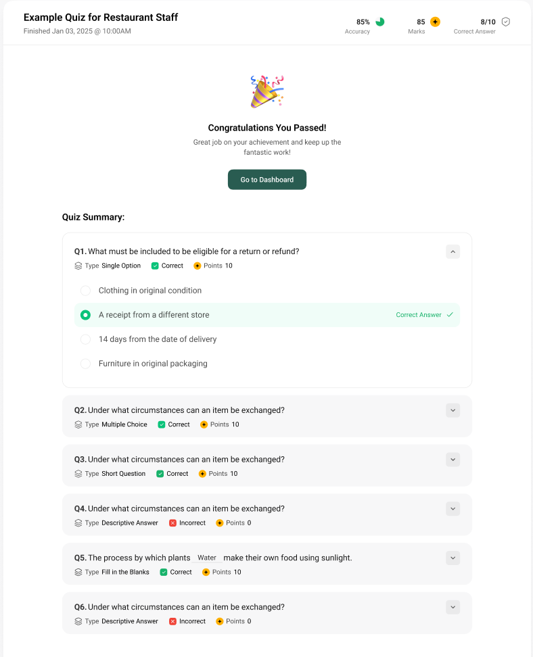Viewport: 533px width, 657px height.
Task: Select "Clothing in original condition" radio option
Action: [x=85, y=291]
